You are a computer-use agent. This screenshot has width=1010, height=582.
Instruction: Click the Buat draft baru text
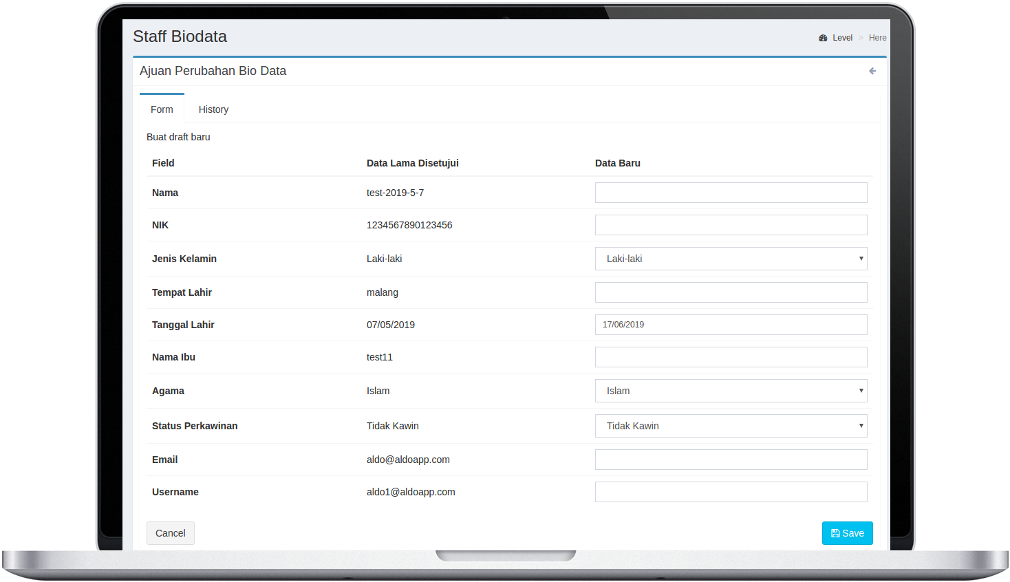(178, 137)
